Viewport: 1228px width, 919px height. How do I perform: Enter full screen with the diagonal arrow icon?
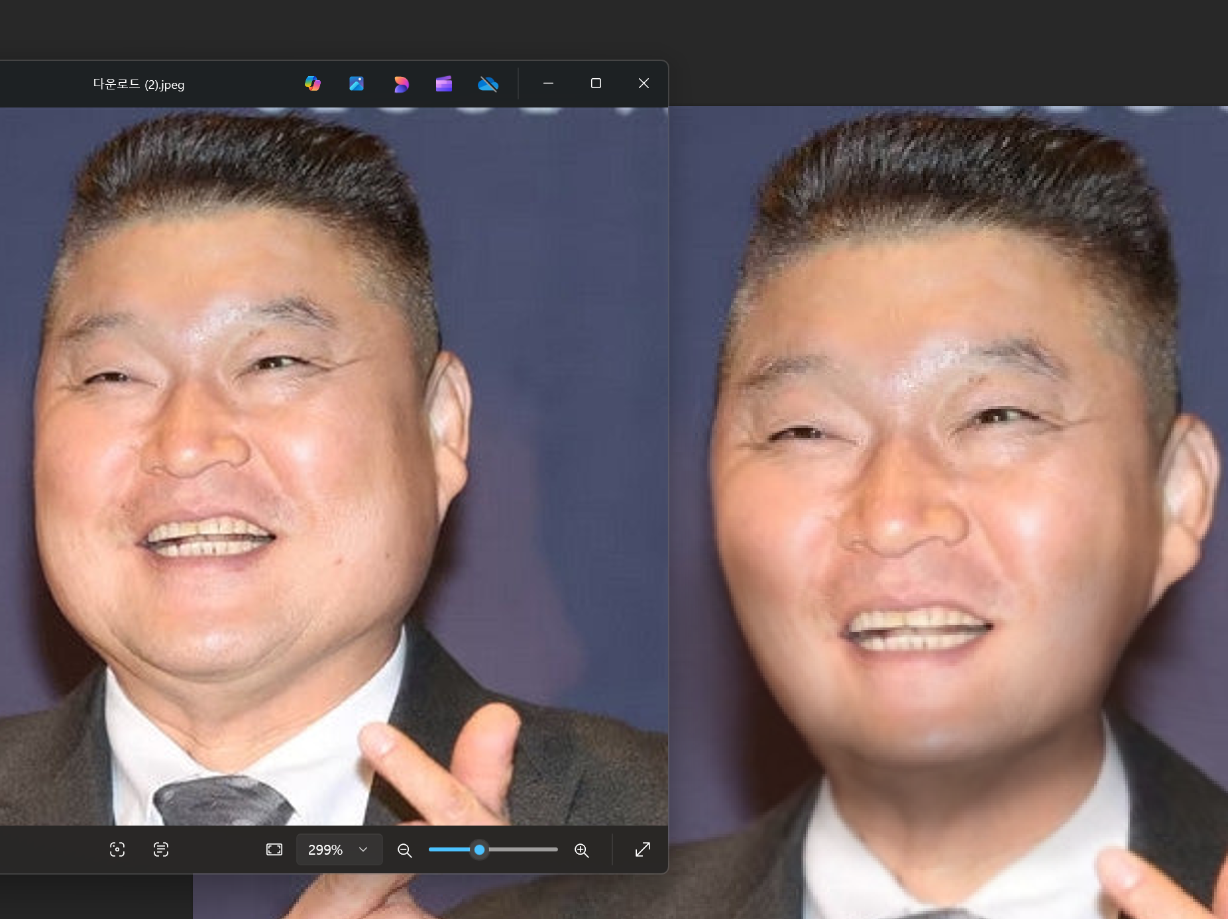[643, 849]
